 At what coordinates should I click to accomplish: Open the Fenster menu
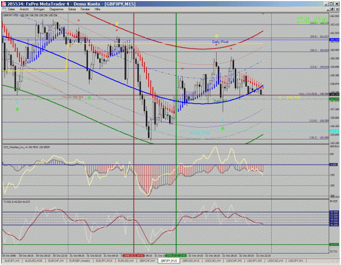pos(85,9)
